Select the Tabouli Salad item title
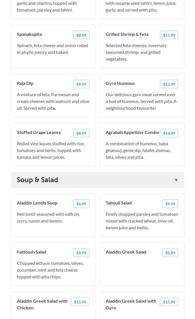The height and width of the screenshot is (319, 195). 119,203
